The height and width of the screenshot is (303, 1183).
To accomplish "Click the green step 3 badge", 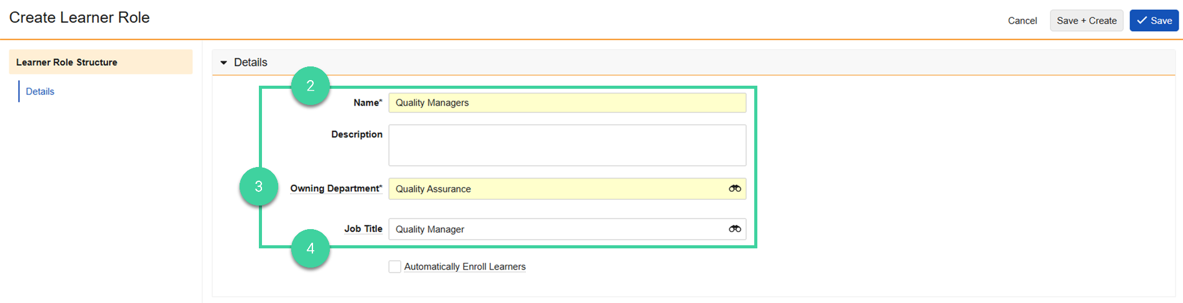I will point(259,186).
